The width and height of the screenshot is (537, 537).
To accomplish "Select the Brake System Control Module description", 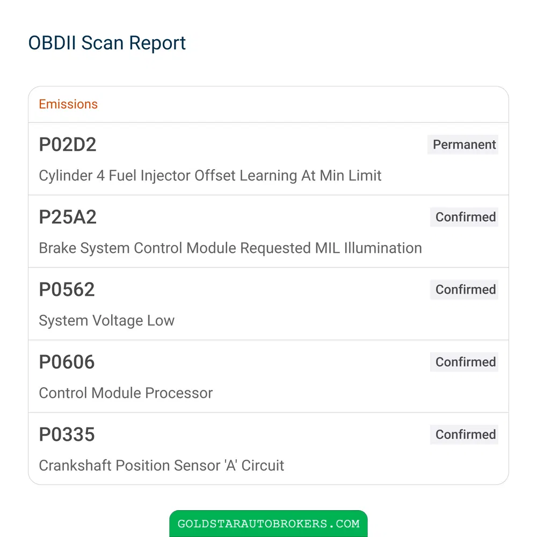I will (x=230, y=248).
